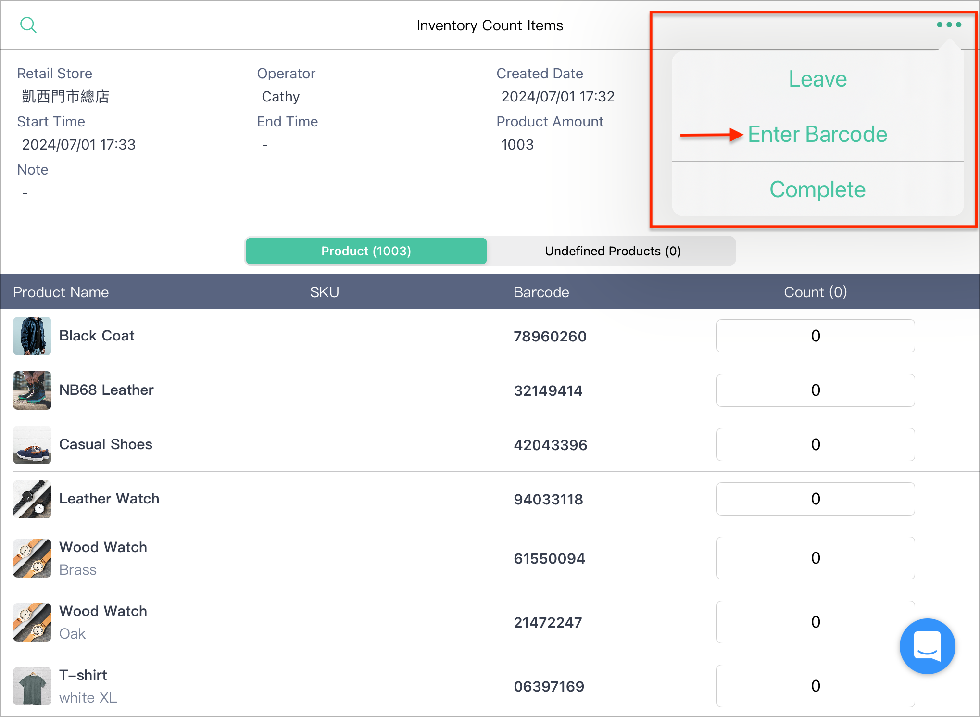Open the search magnifier icon
The image size is (980, 717).
coord(28,25)
